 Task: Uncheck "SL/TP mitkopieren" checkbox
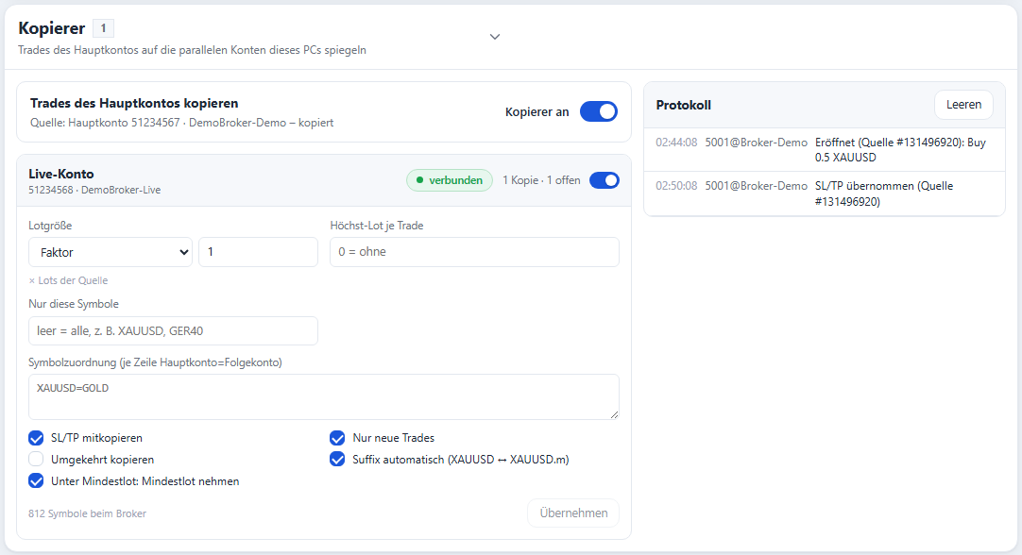point(36,438)
